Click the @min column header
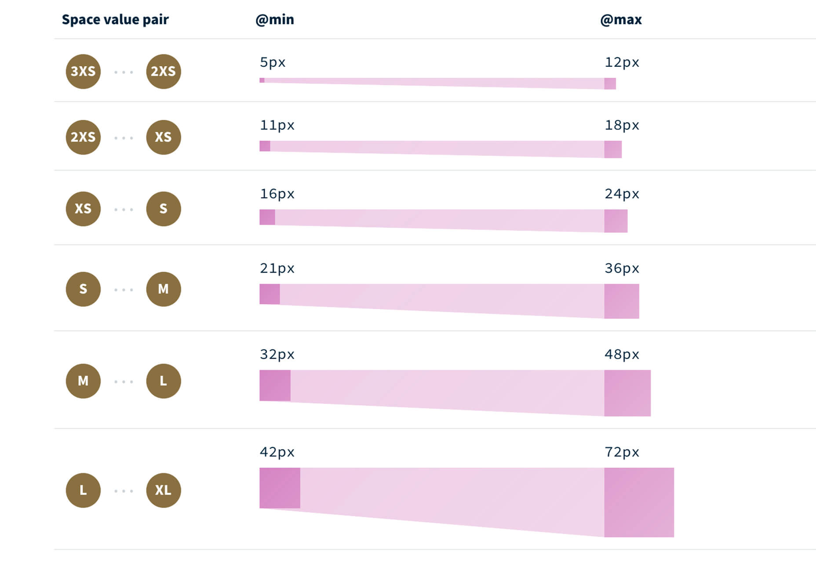This screenshot has height=562, width=816. click(275, 20)
